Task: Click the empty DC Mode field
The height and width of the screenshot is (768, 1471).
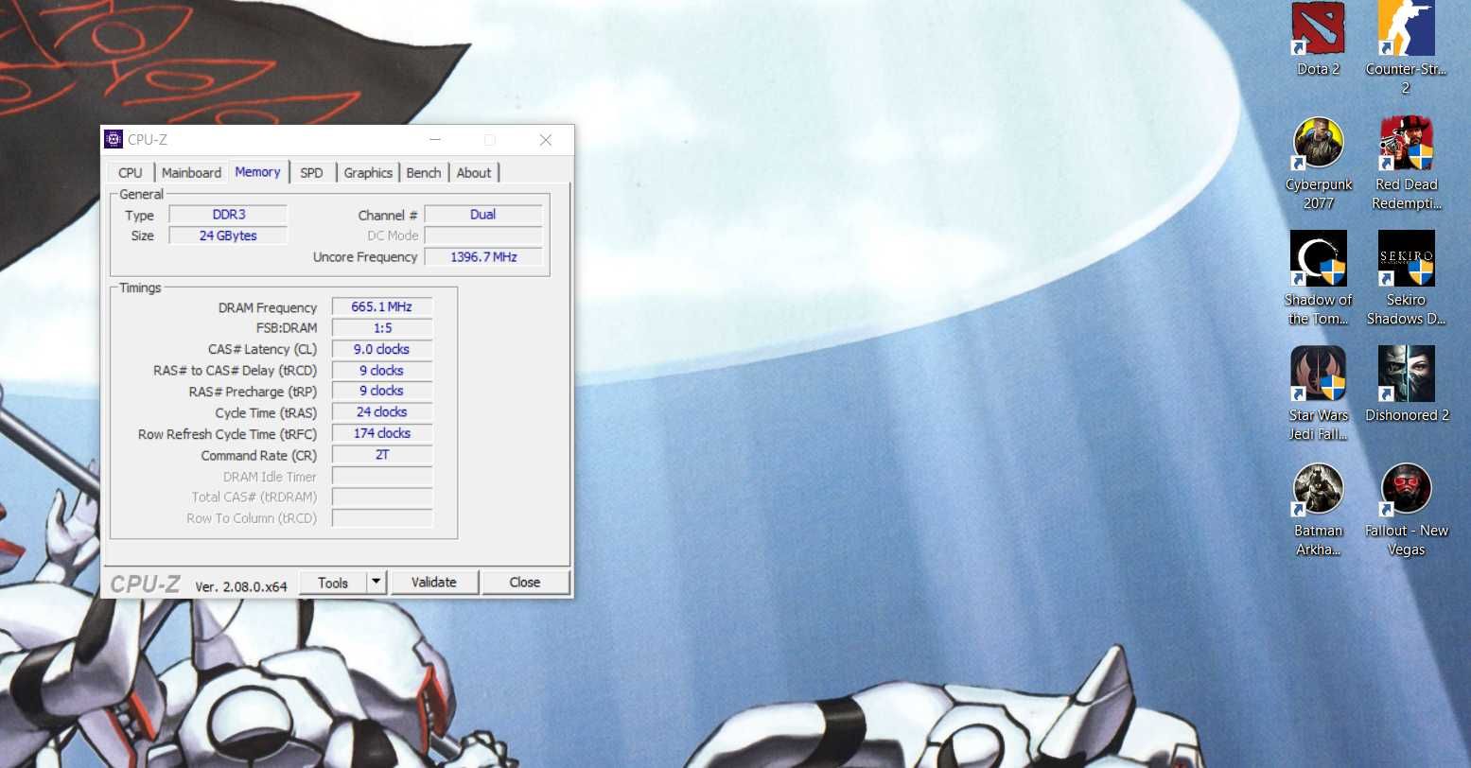Action: [483, 236]
